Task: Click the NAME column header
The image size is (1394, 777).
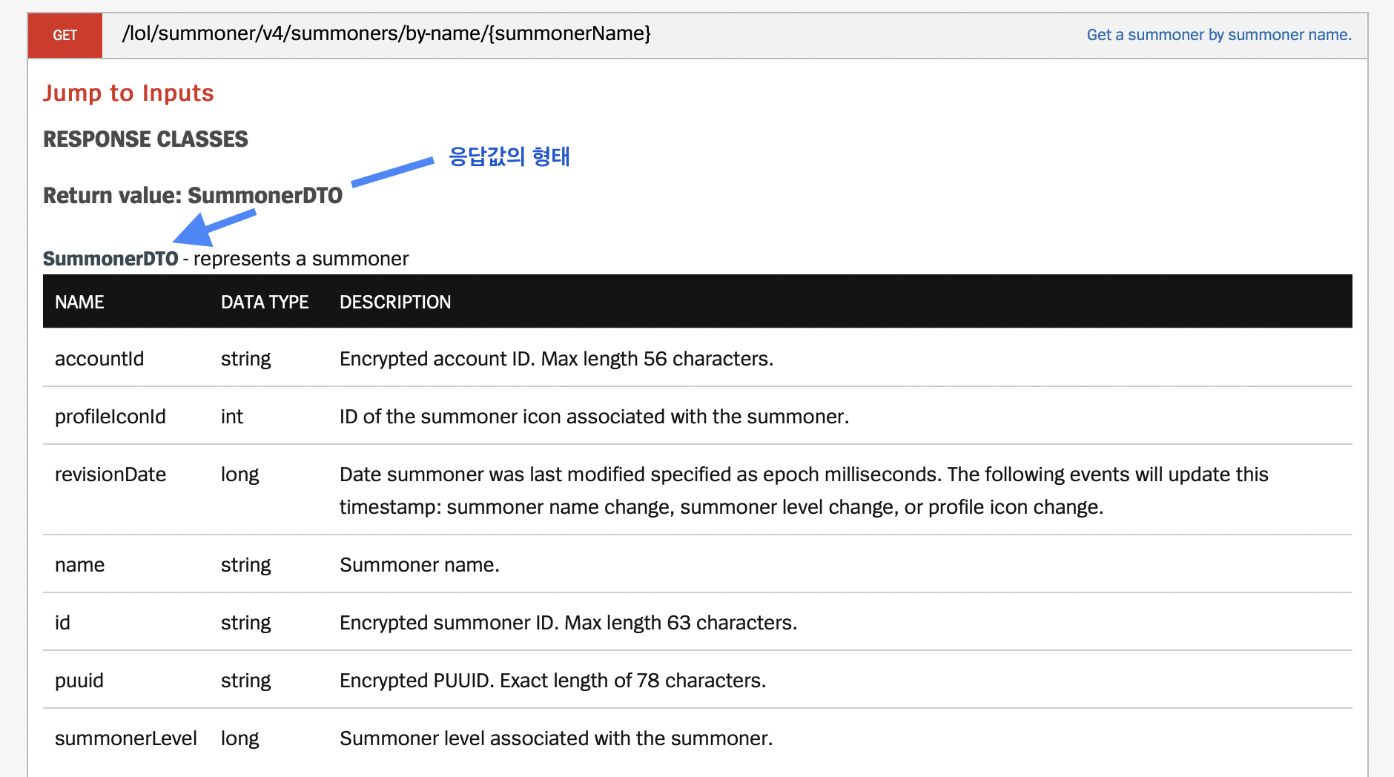Action: click(79, 302)
